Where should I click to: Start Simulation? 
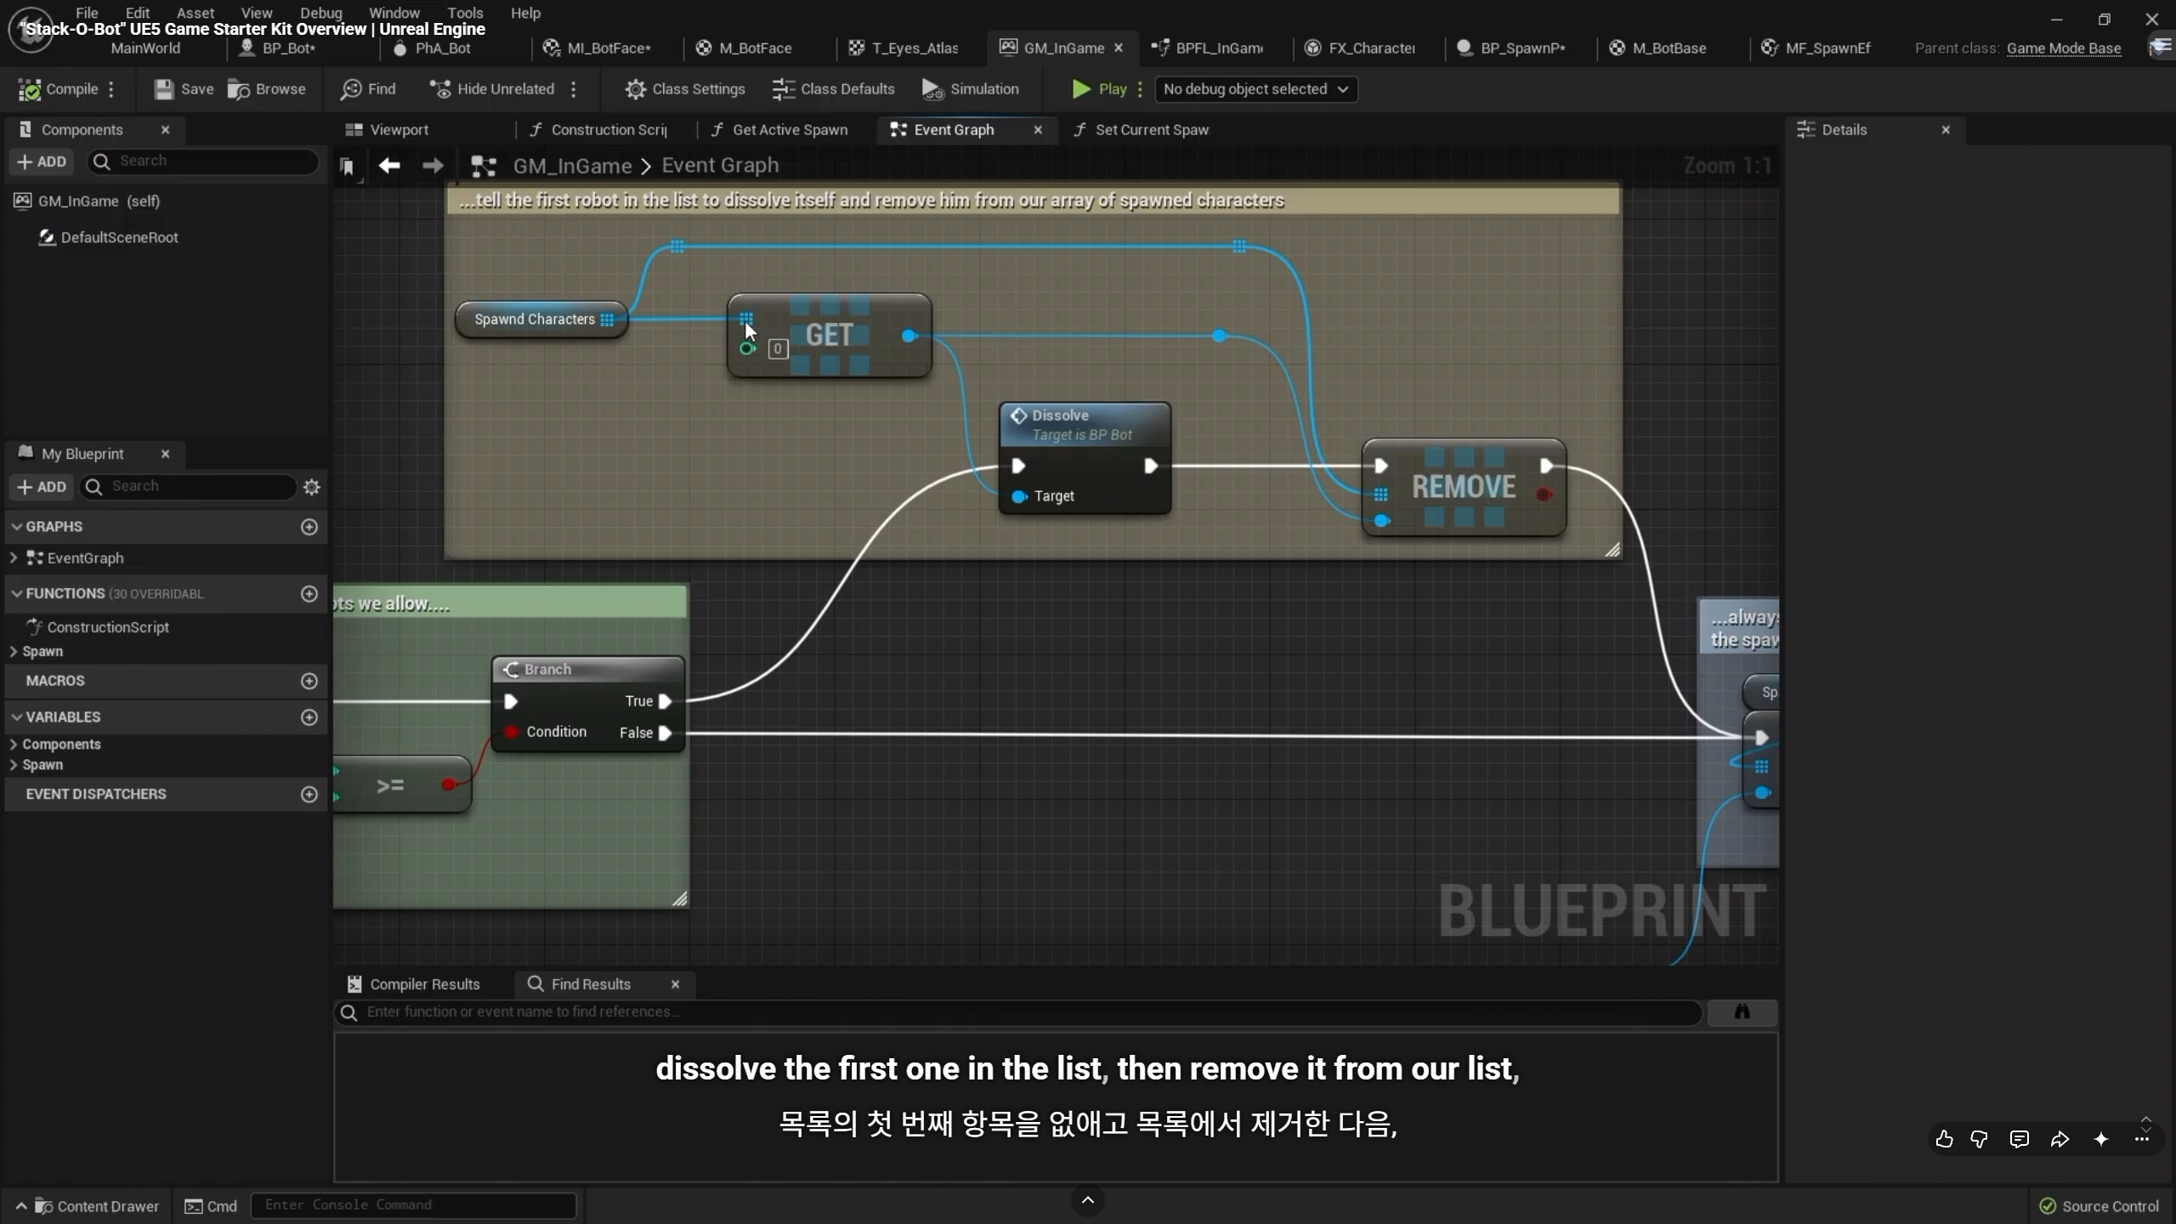(971, 89)
